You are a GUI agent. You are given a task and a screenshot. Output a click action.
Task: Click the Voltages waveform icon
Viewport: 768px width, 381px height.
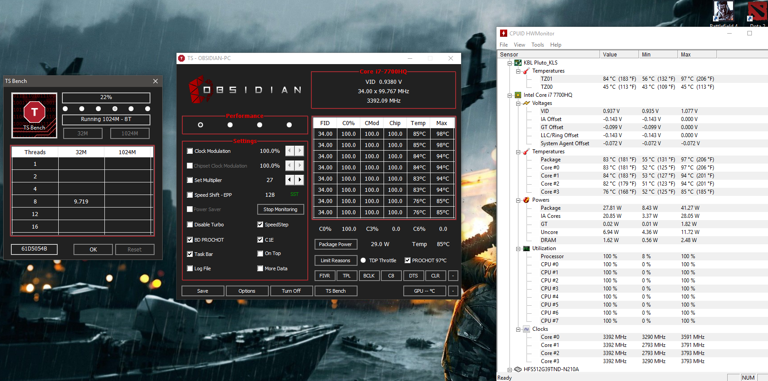[x=526, y=103]
